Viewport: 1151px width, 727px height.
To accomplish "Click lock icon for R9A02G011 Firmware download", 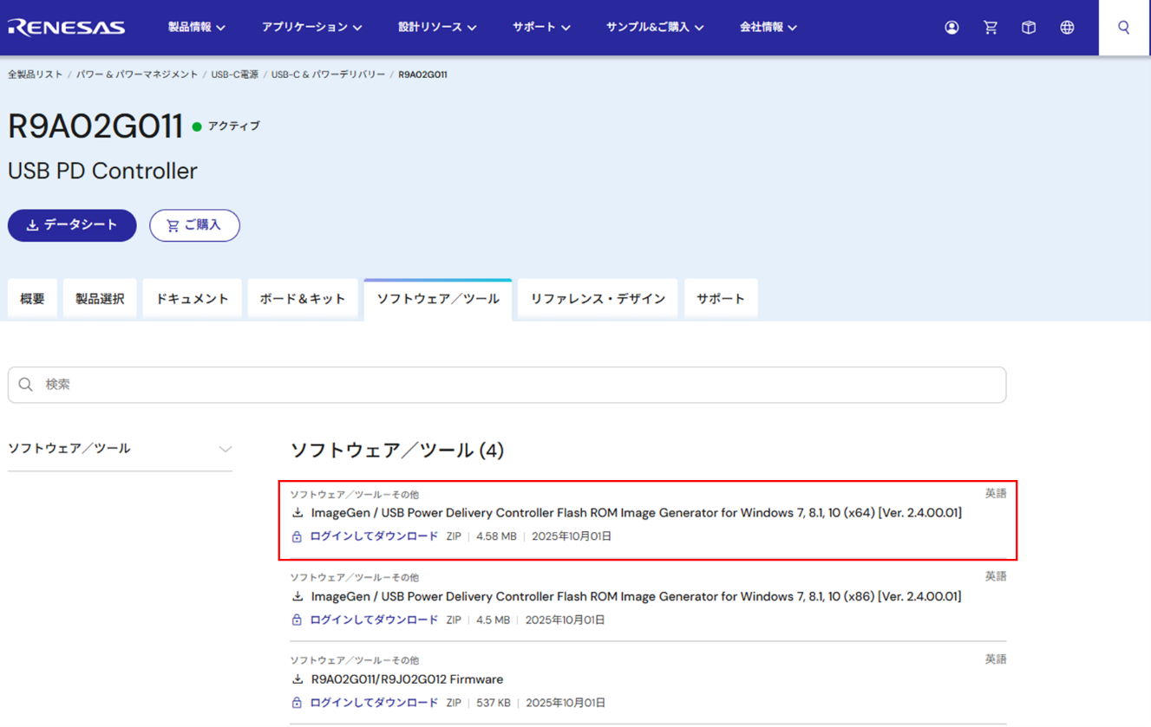I will pyautogui.click(x=297, y=703).
